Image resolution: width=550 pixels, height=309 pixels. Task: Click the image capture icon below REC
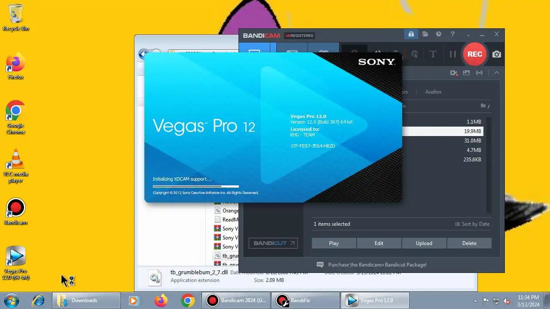tap(466, 73)
